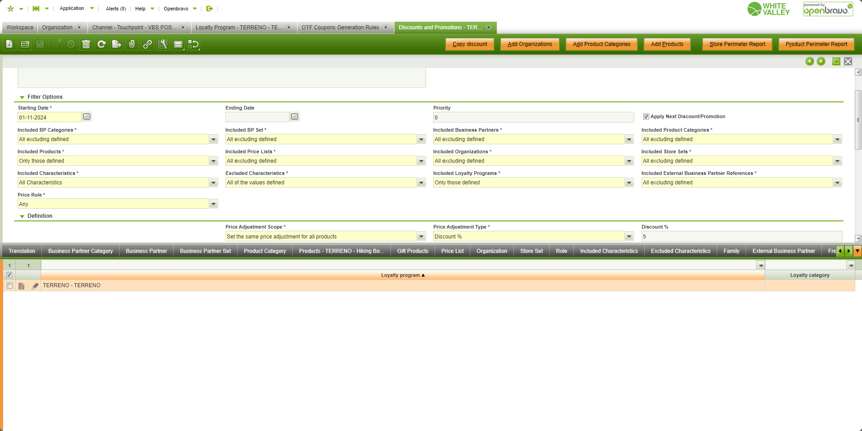The image size is (862, 431).
Task: Open the Price Rule dropdown
Action: coord(214,204)
